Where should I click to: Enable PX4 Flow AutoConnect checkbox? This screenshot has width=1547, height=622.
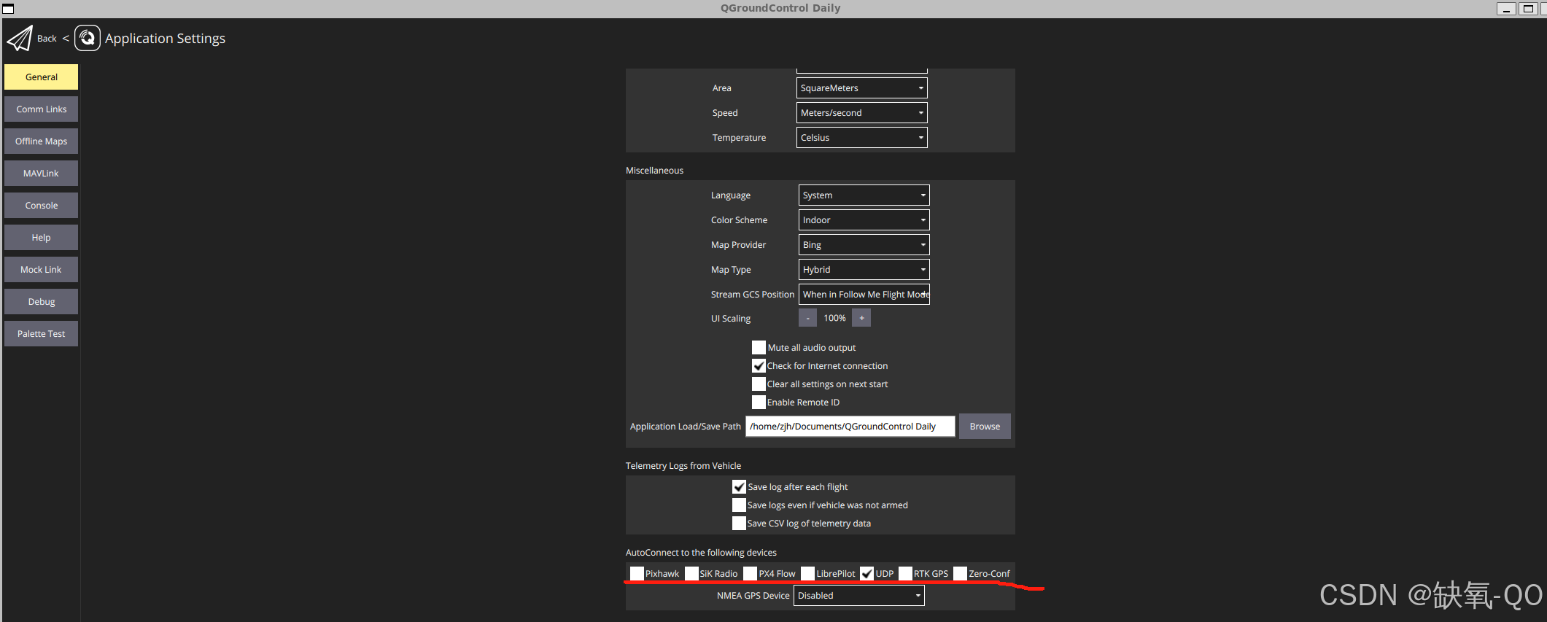point(750,574)
